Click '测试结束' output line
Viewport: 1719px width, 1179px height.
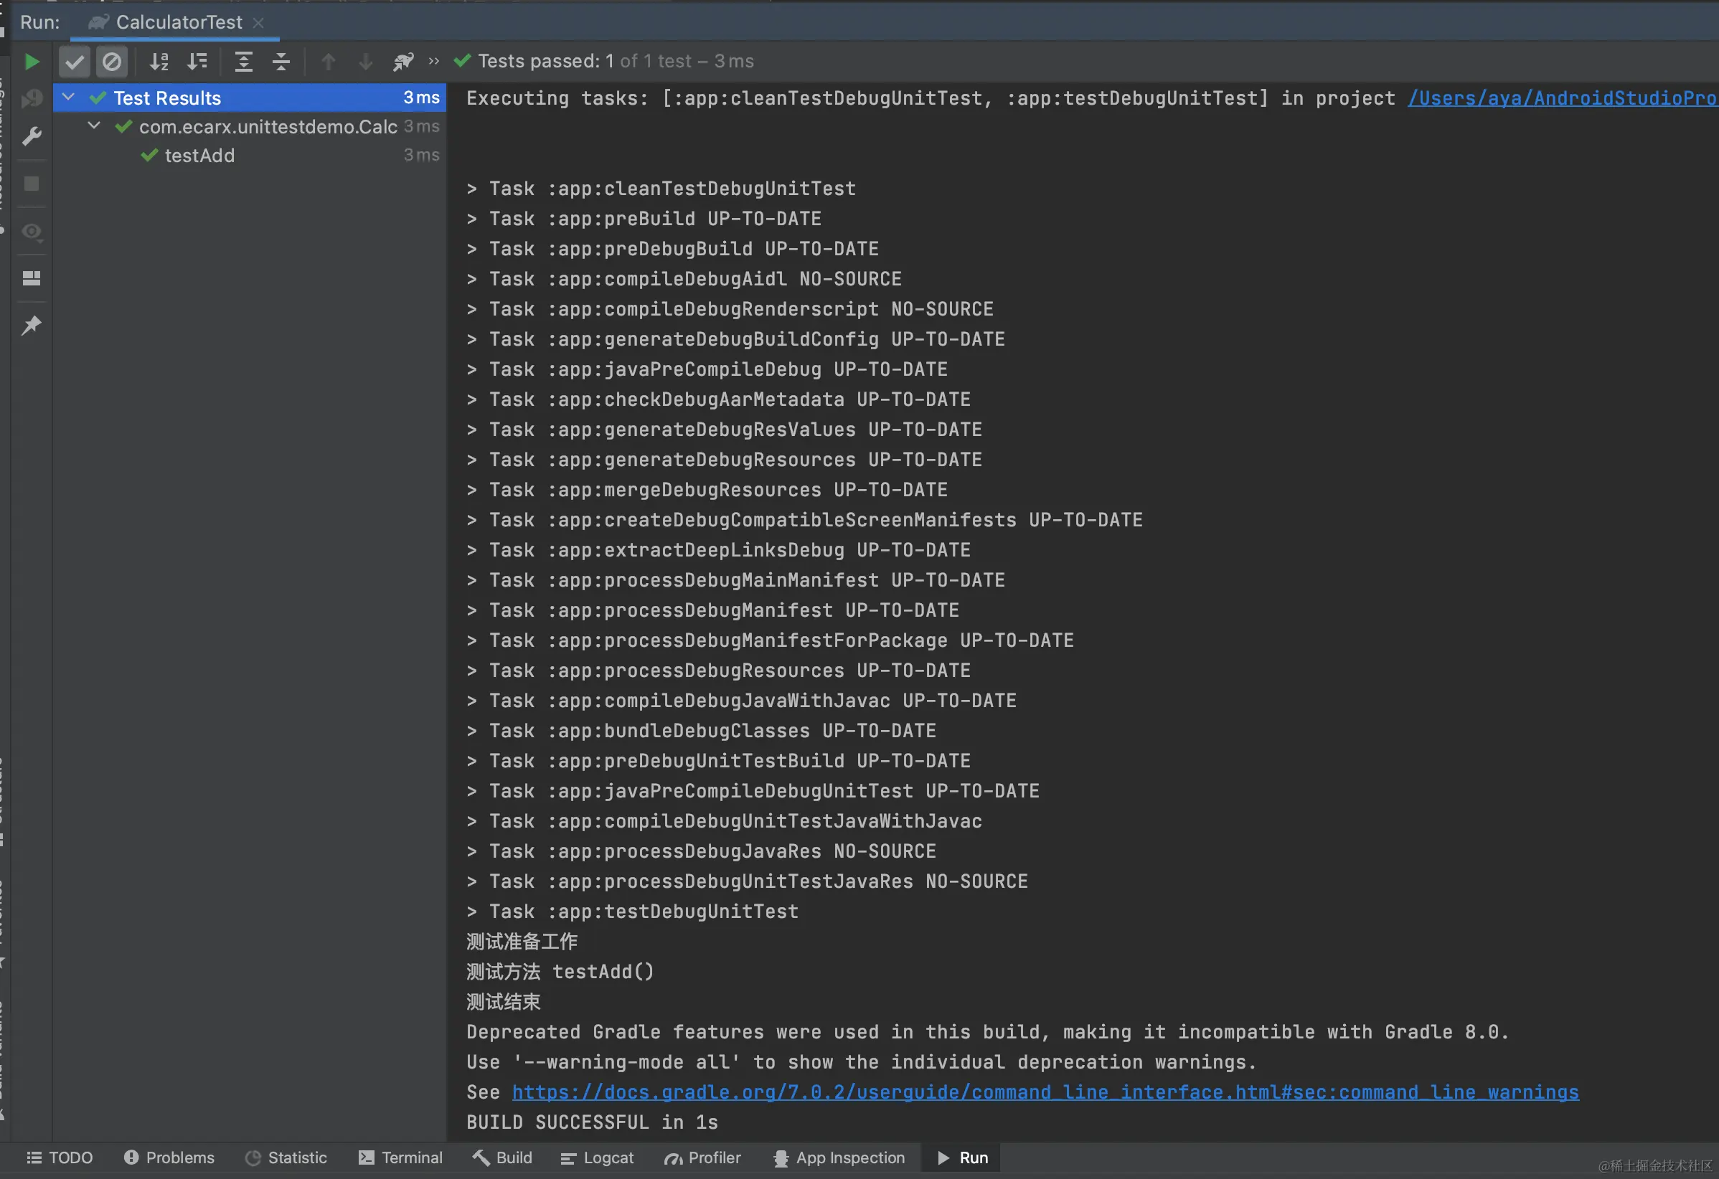(x=503, y=1002)
